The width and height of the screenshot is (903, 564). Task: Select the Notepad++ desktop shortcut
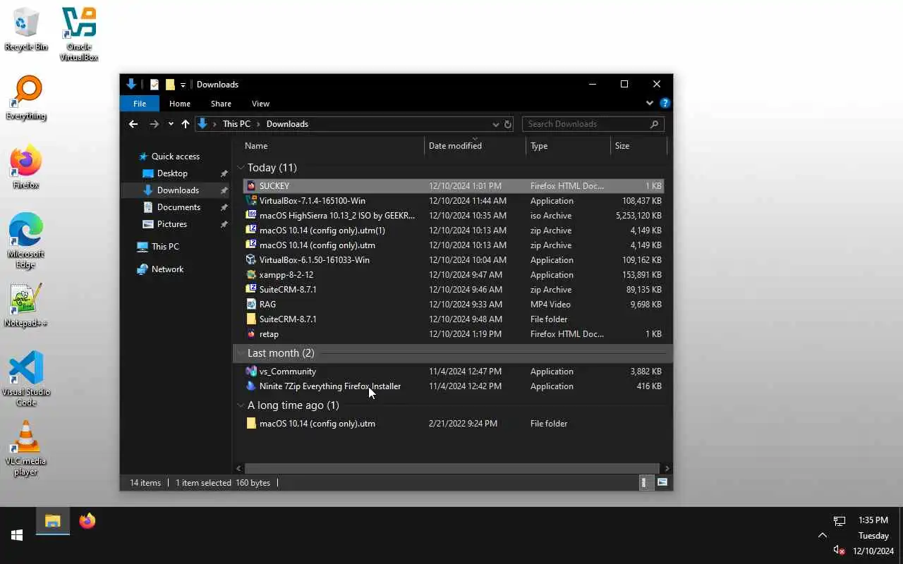pyautogui.click(x=26, y=305)
